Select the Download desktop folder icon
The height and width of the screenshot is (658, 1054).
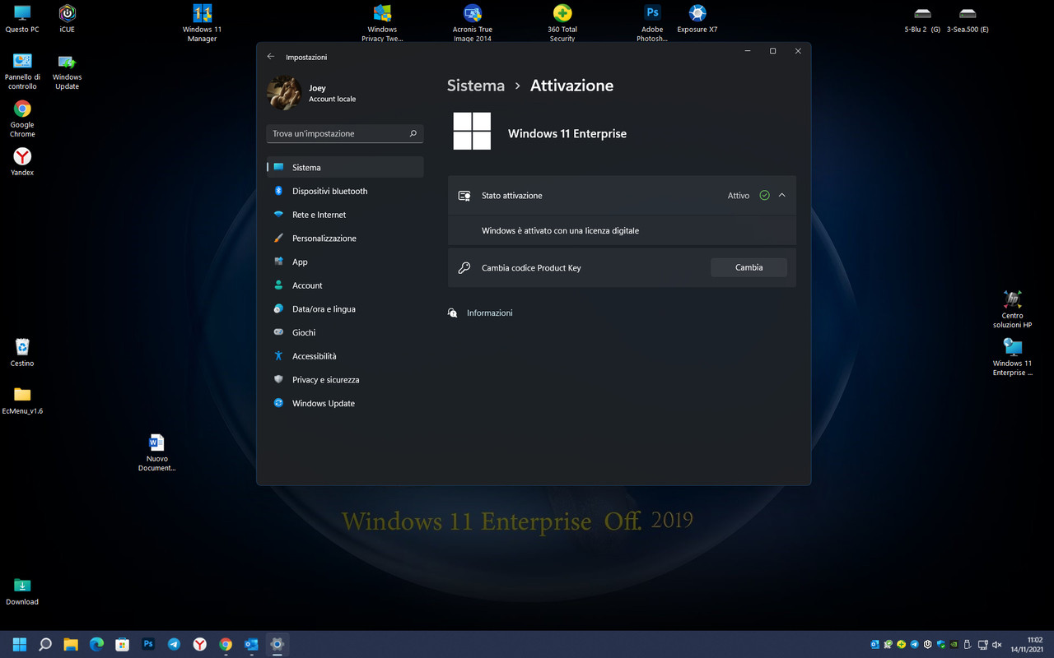pos(22,591)
